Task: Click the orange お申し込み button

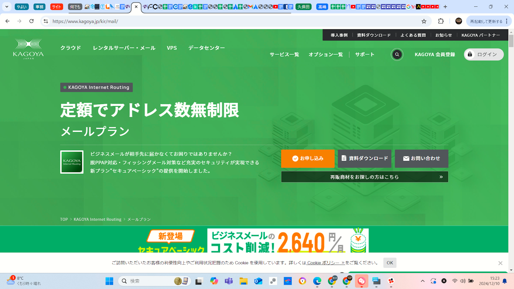Action: pos(308,159)
